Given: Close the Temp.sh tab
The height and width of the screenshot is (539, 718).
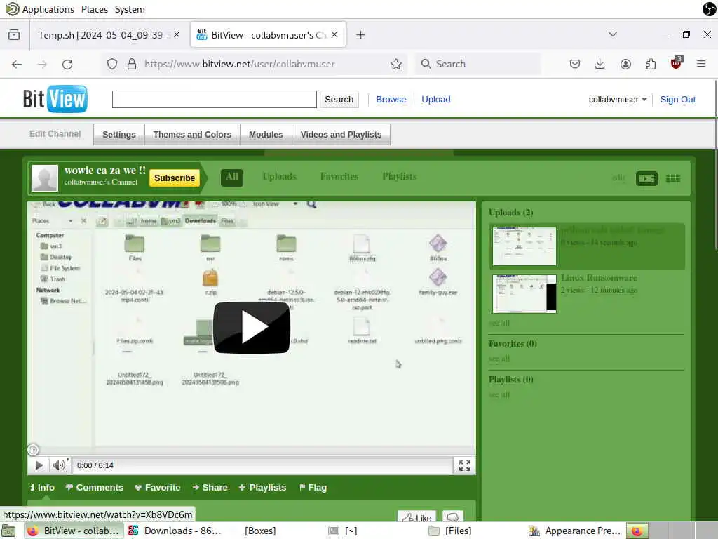Looking at the screenshot, I should pos(177,35).
